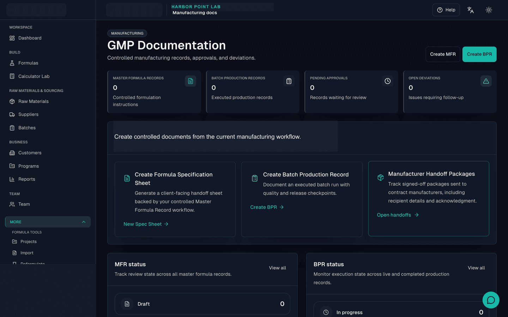Click the Raw Materials box icon
Image resolution: width=508 pixels, height=317 pixels.
pyautogui.click(x=12, y=101)
